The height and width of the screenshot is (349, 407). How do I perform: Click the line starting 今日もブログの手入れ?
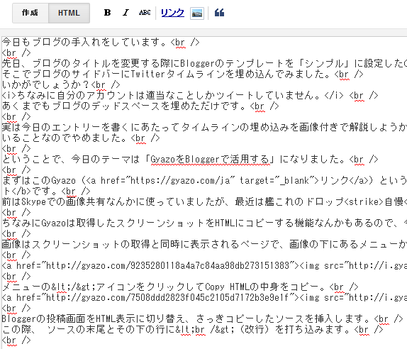[101, 42]
